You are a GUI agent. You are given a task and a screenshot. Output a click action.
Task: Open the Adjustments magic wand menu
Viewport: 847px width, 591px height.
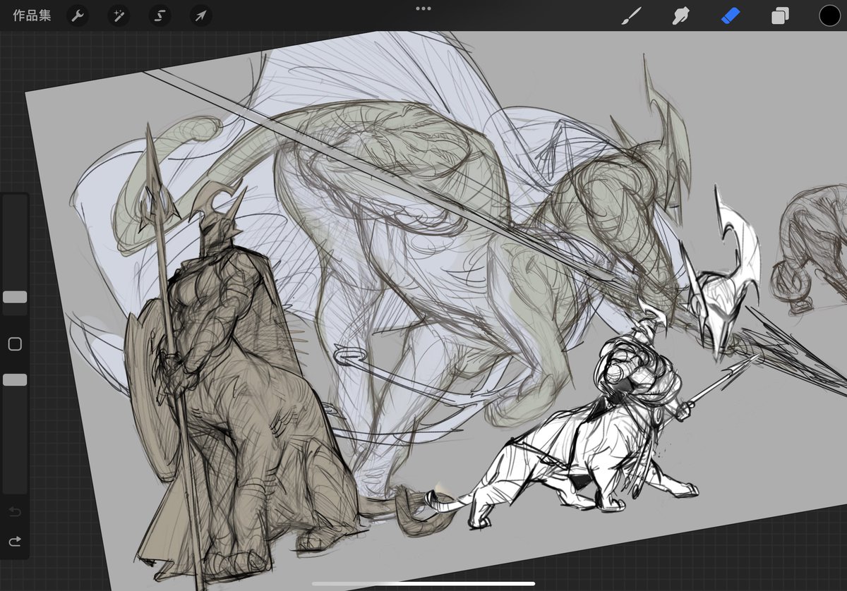pos(119,16)
